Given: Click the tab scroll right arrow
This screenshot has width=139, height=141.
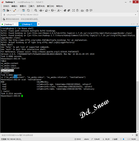Looking at the screenshot, I should (x=134, y=24).
